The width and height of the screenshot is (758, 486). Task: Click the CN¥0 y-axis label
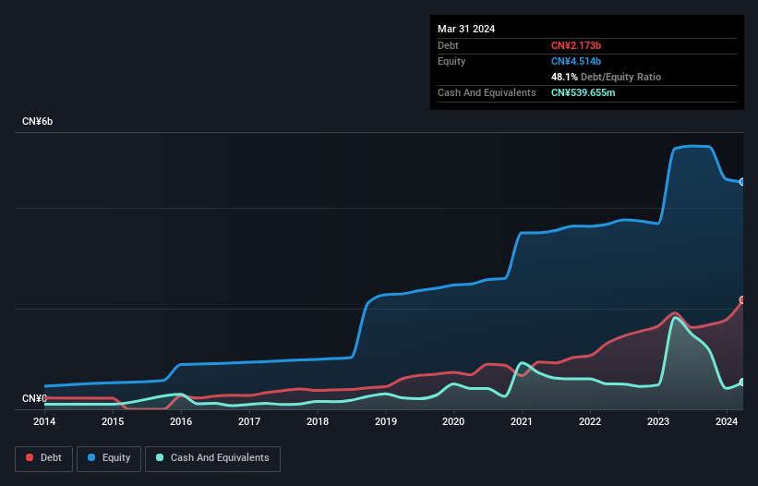point(34,398)
